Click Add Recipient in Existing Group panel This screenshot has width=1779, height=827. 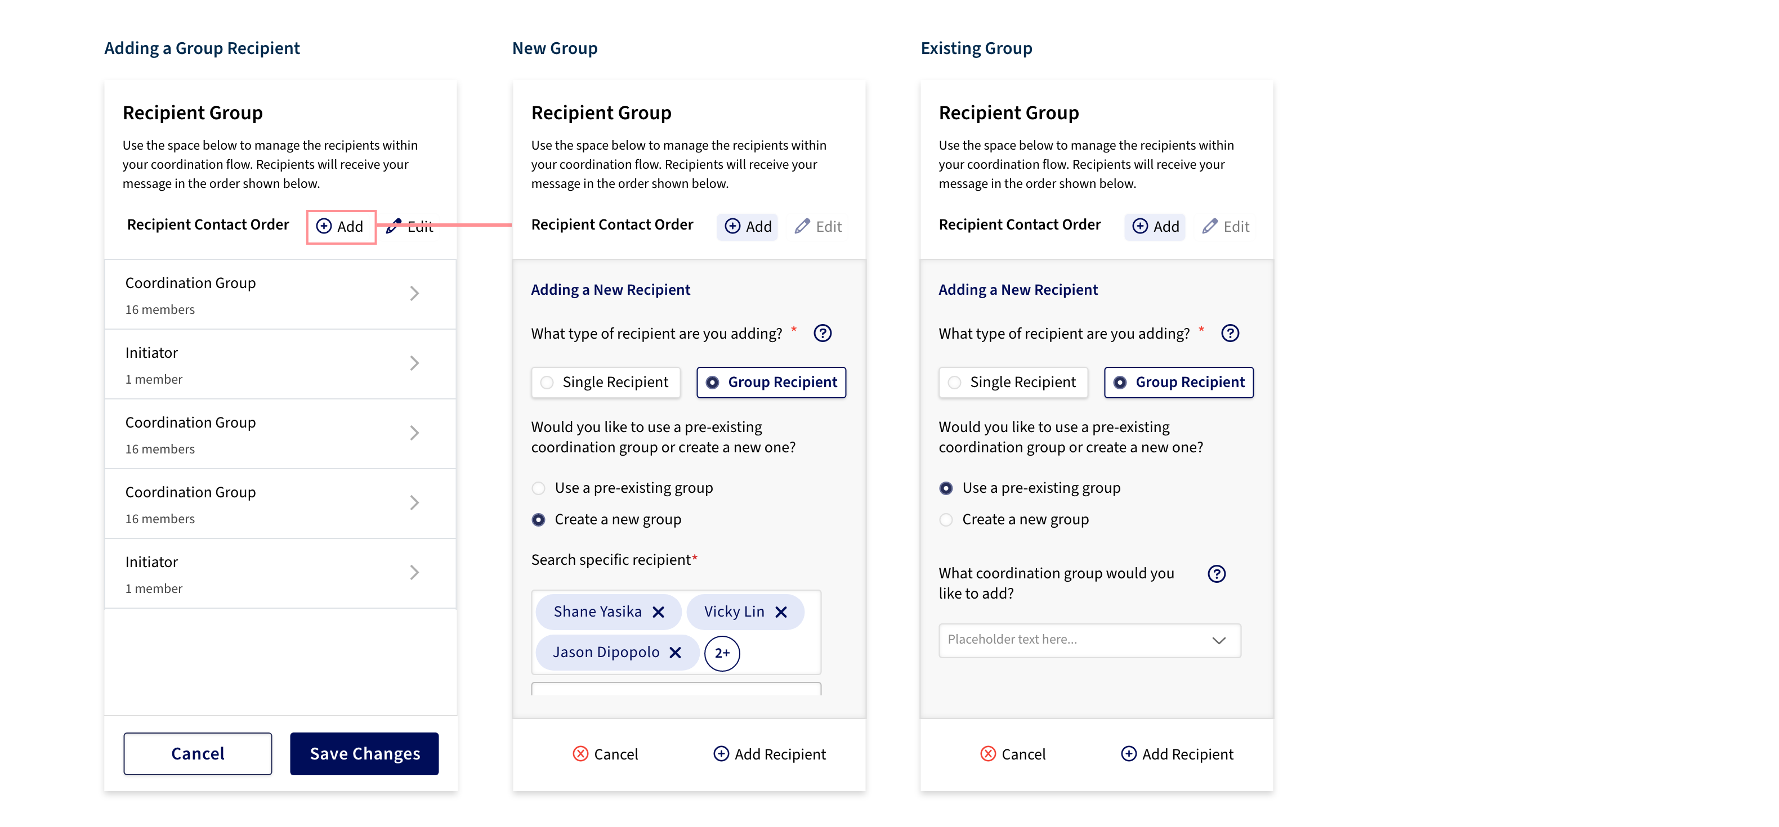coord(1177,754)
